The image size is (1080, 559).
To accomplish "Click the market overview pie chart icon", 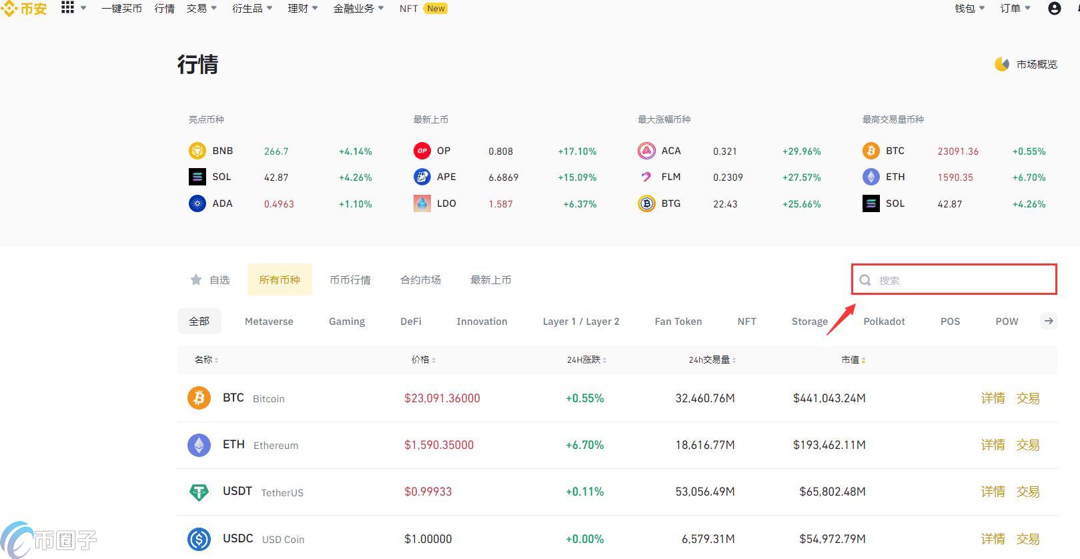I will [1001, 64].
